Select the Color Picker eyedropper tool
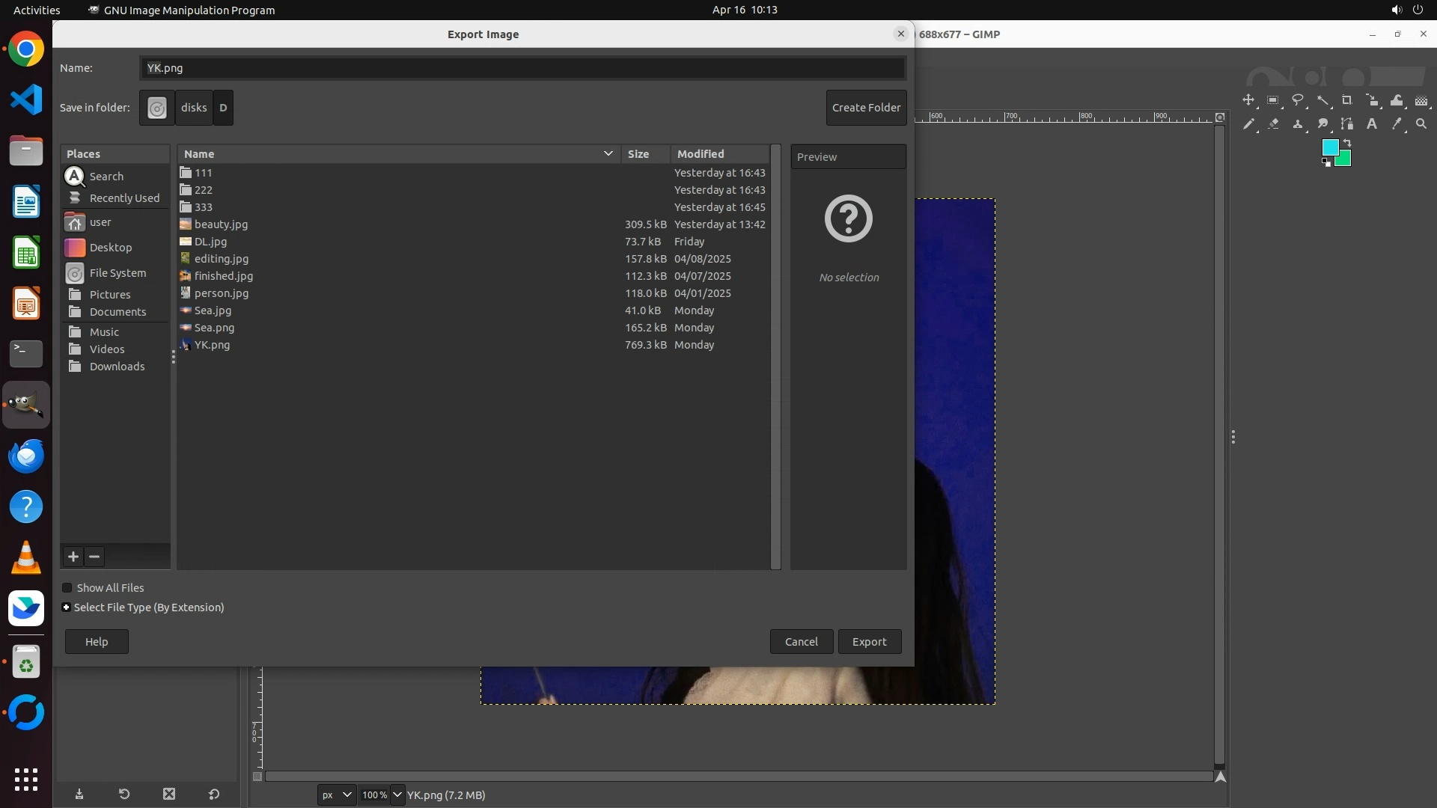Screen dimensions: 1437x808 tap(1397, 124)
